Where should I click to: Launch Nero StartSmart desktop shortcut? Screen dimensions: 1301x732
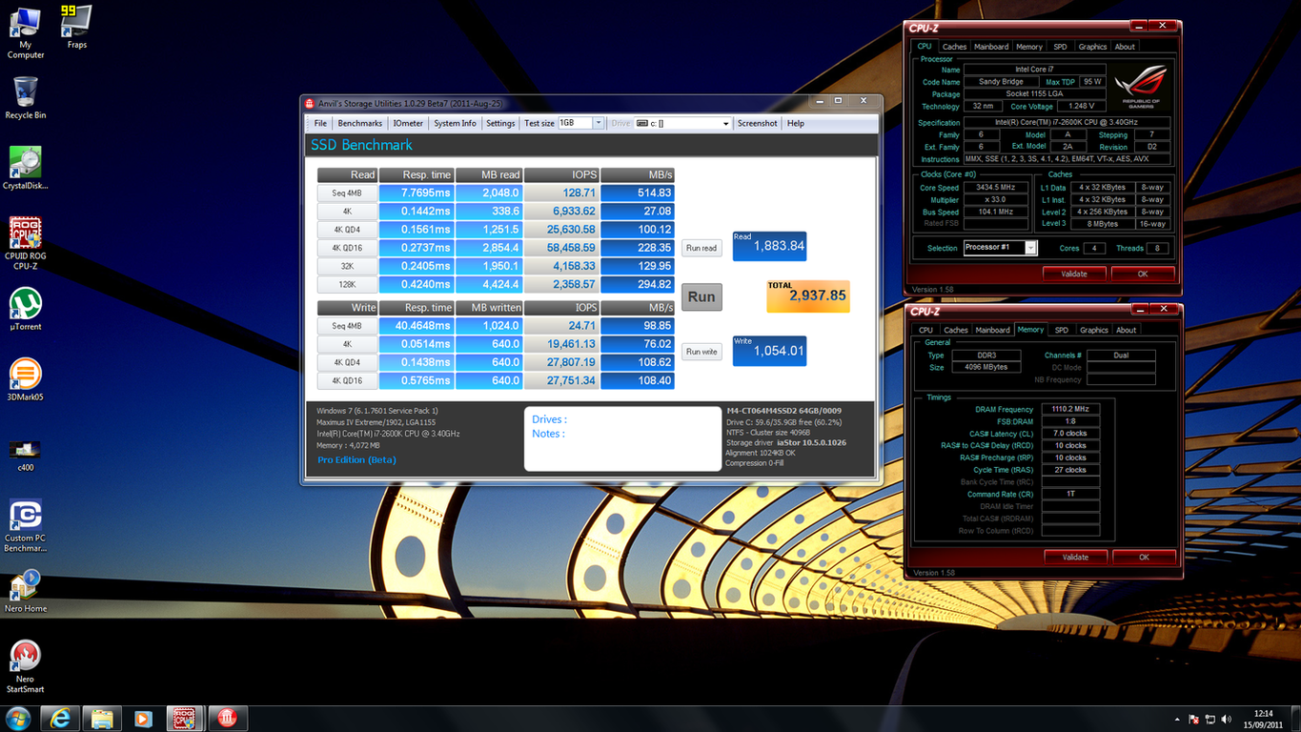click(x=26, y=666)
